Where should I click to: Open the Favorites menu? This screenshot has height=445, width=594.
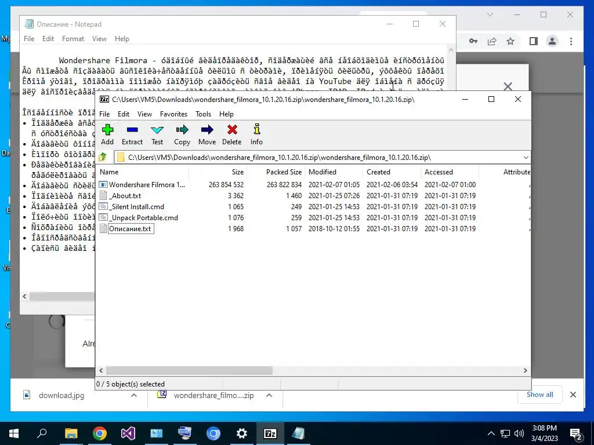[173, 114]
